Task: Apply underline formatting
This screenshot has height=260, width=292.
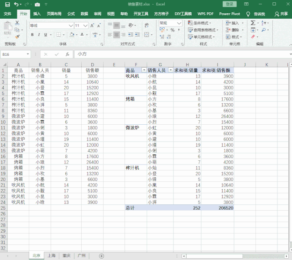Action: click(46, 35)
